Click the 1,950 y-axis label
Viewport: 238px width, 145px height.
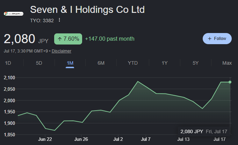point(9,112)
